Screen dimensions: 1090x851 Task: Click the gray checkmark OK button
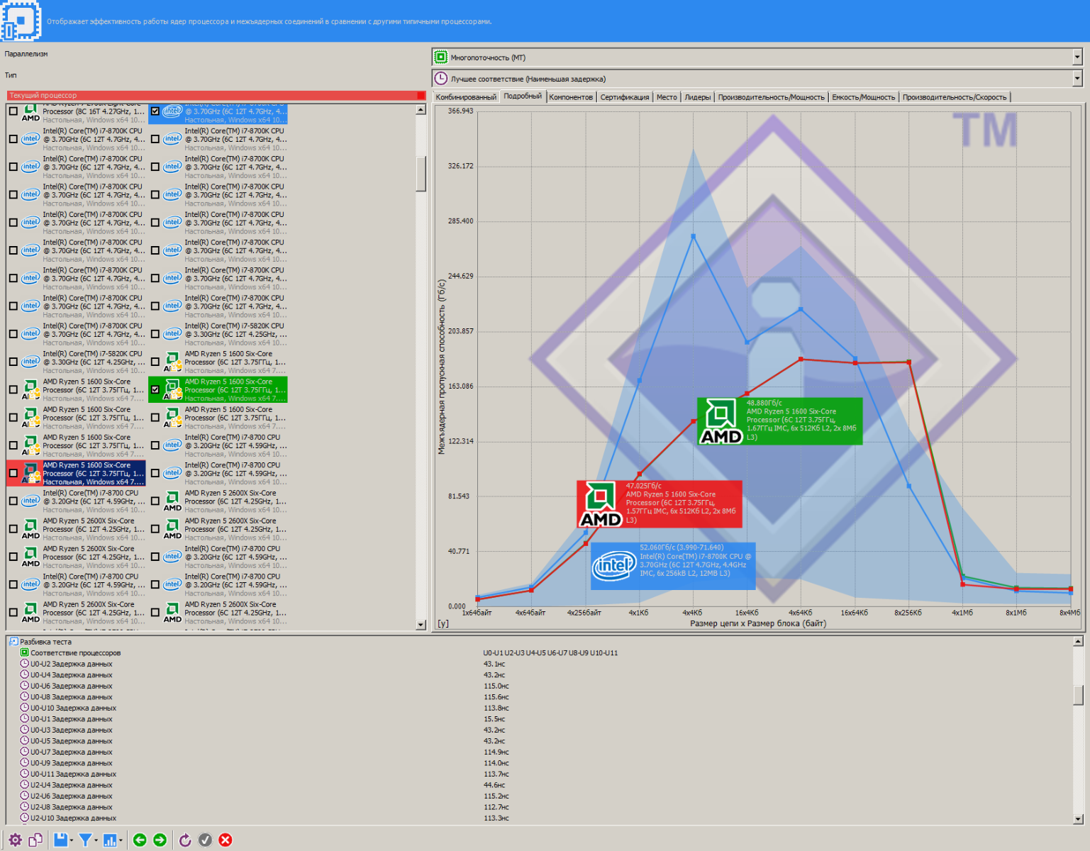[x=205, y=840]
